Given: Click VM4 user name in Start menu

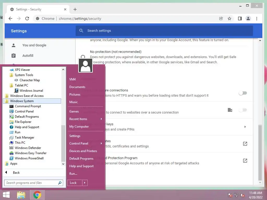Looking at the screenshot, I should (72, 79).
